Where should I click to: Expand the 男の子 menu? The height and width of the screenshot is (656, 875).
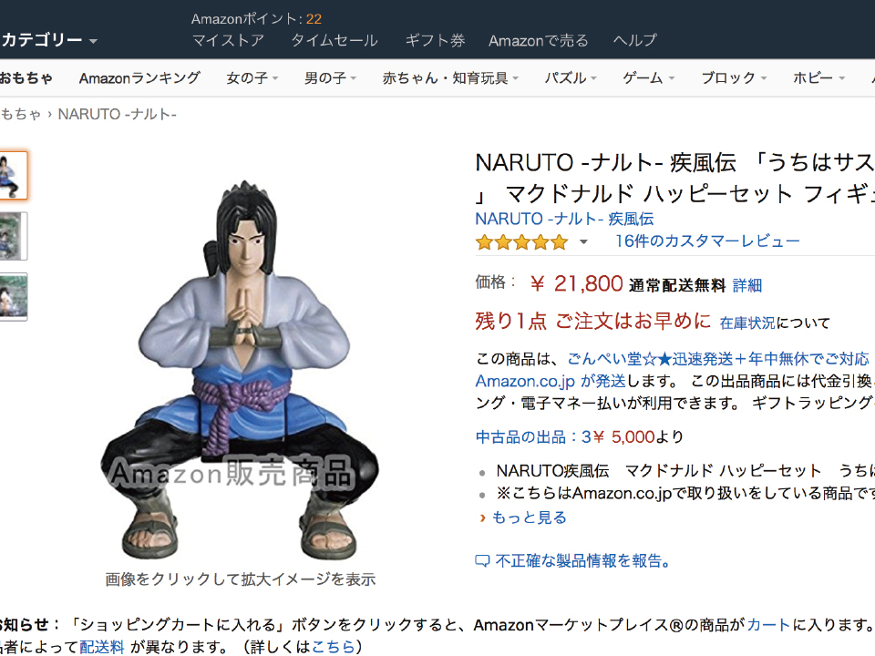(x=330, y=78)
